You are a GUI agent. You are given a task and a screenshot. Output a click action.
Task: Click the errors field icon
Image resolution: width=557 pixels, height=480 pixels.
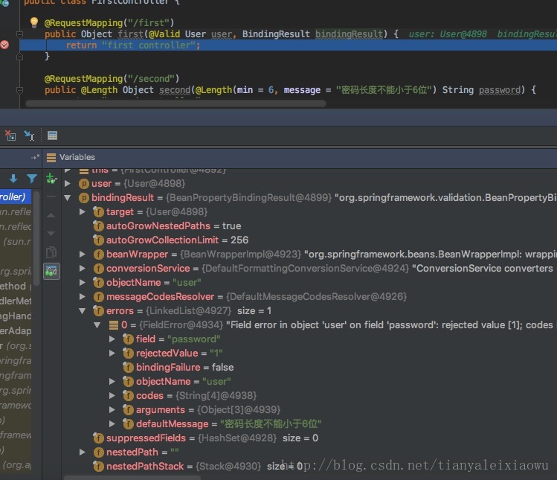(98, 311)
